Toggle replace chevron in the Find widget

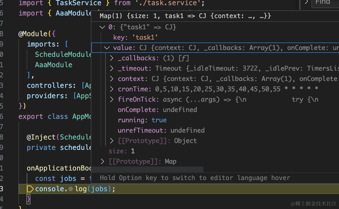tap(306, 2)
